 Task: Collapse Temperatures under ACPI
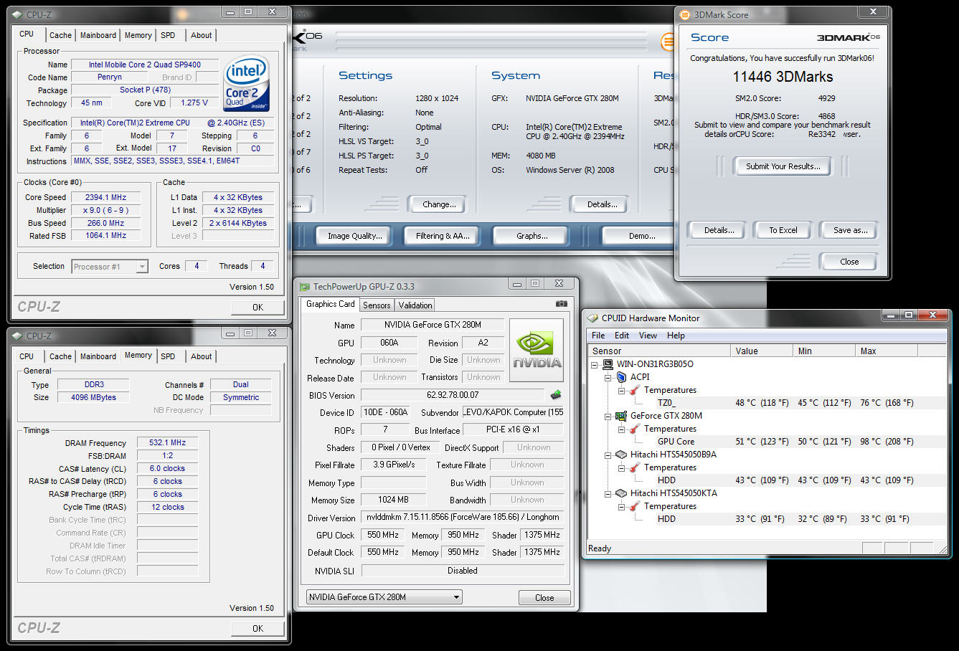tap(621, 390)
